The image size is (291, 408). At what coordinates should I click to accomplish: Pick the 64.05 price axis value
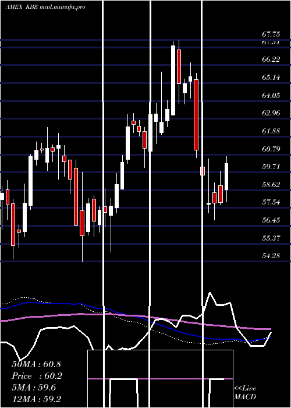(x=271, y=95)
